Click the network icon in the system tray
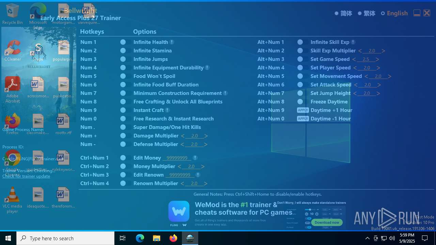This screenshot has width=436, height=245. pyautogui.click(x=384, y=238)
